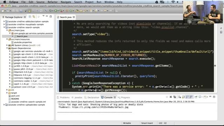Click the Debug bug icon in the toolbar
The width and height of the screenshot is (224, 126).
[51, 10]
